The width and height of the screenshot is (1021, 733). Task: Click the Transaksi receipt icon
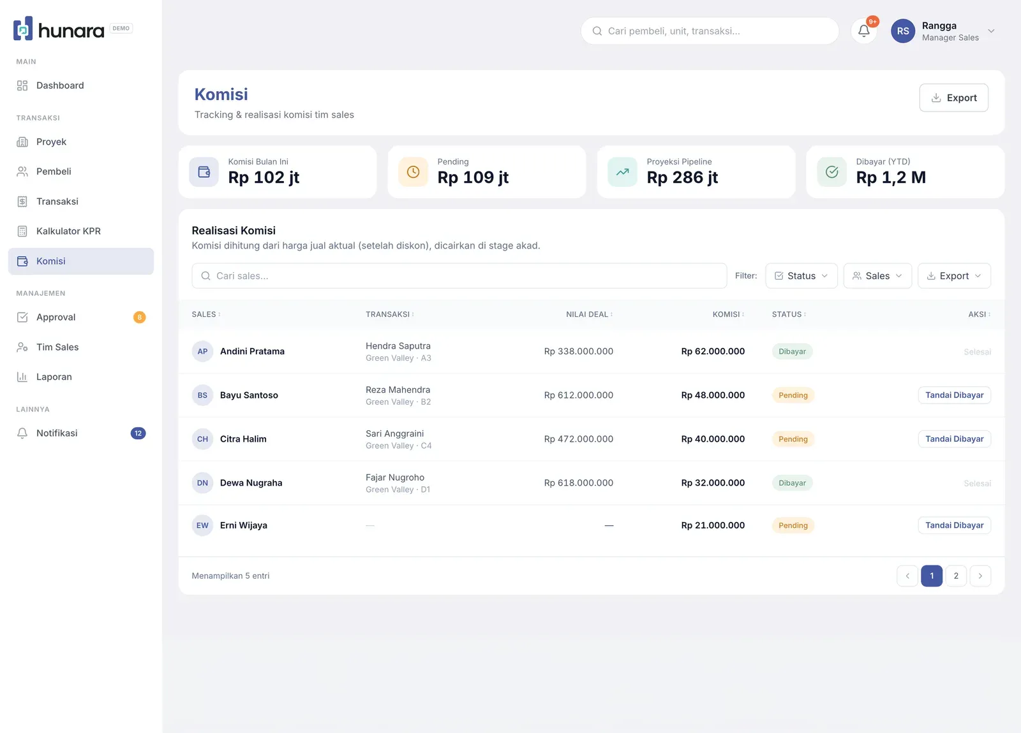click(x=22, y=201)
